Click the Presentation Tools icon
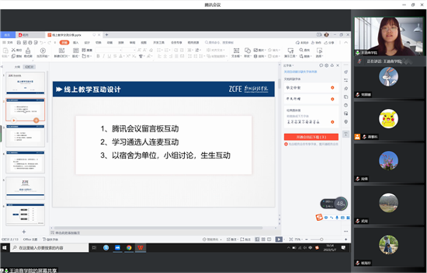427x273 pixels. [x=290, y=51]
